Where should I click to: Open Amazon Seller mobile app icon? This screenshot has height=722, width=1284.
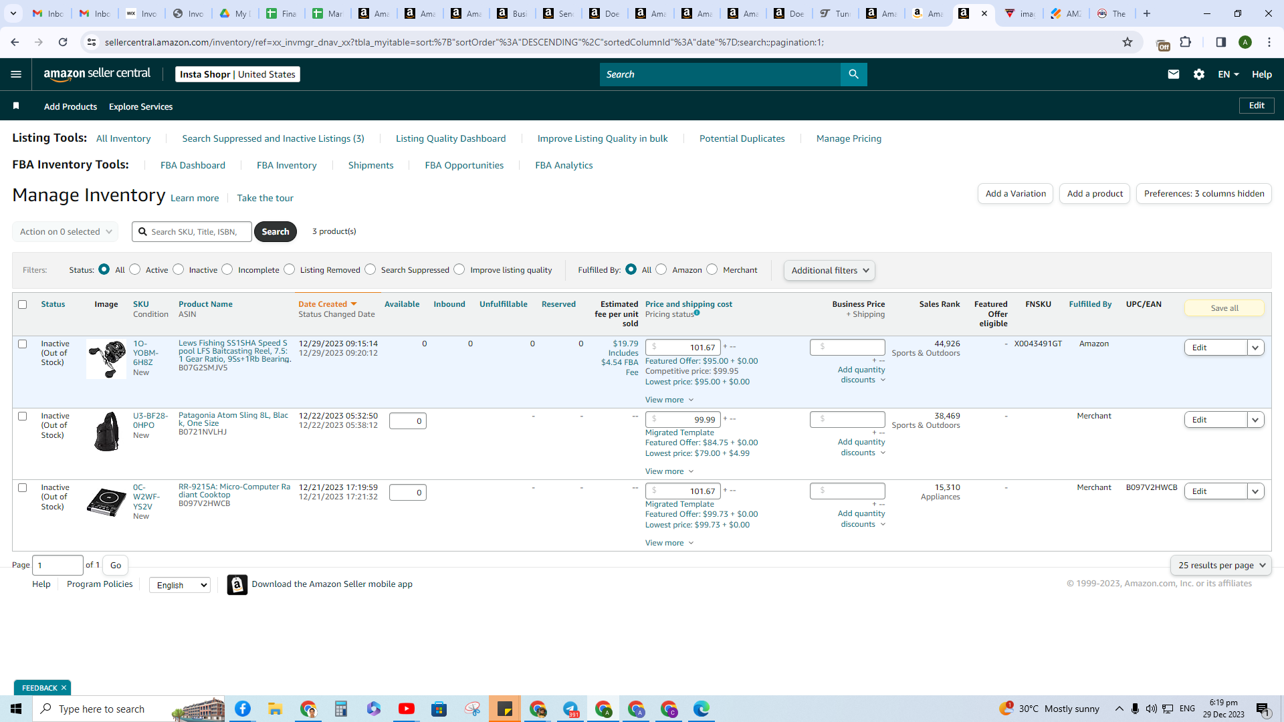coord(237,584)
